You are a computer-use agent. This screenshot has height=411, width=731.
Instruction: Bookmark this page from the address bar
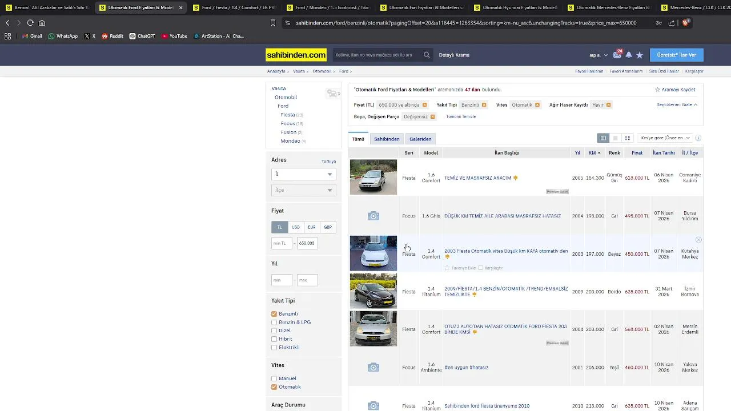pos(273,23)
